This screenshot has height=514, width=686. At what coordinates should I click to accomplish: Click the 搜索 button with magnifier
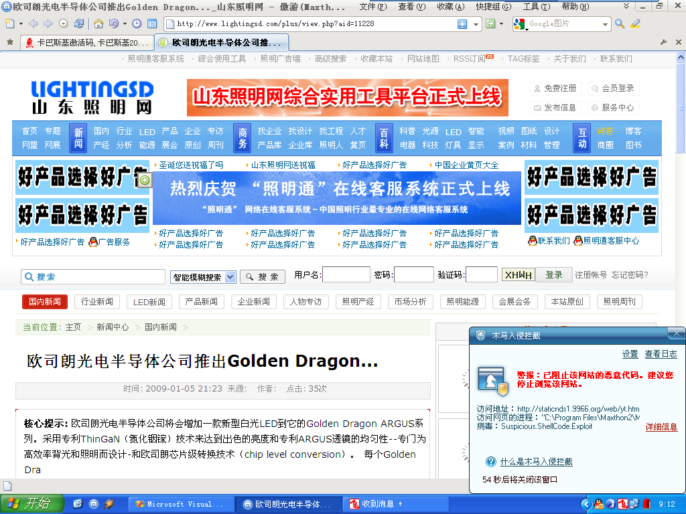point(263,276)
